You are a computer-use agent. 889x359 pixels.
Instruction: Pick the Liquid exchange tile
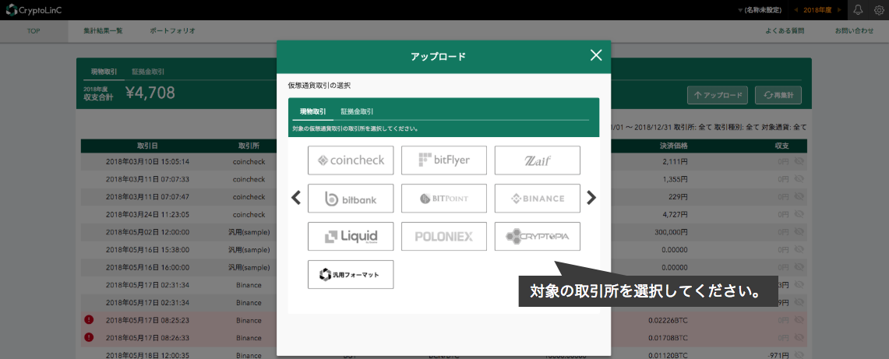coord(351,236)
